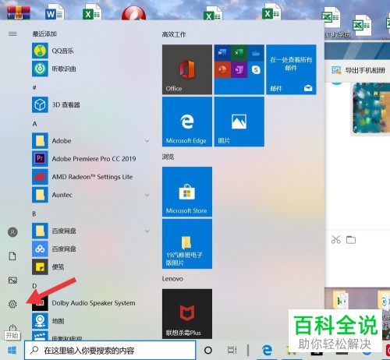Open Task View on taskbar
This screenshot has height=360, width=390.
tap(232, 351)
